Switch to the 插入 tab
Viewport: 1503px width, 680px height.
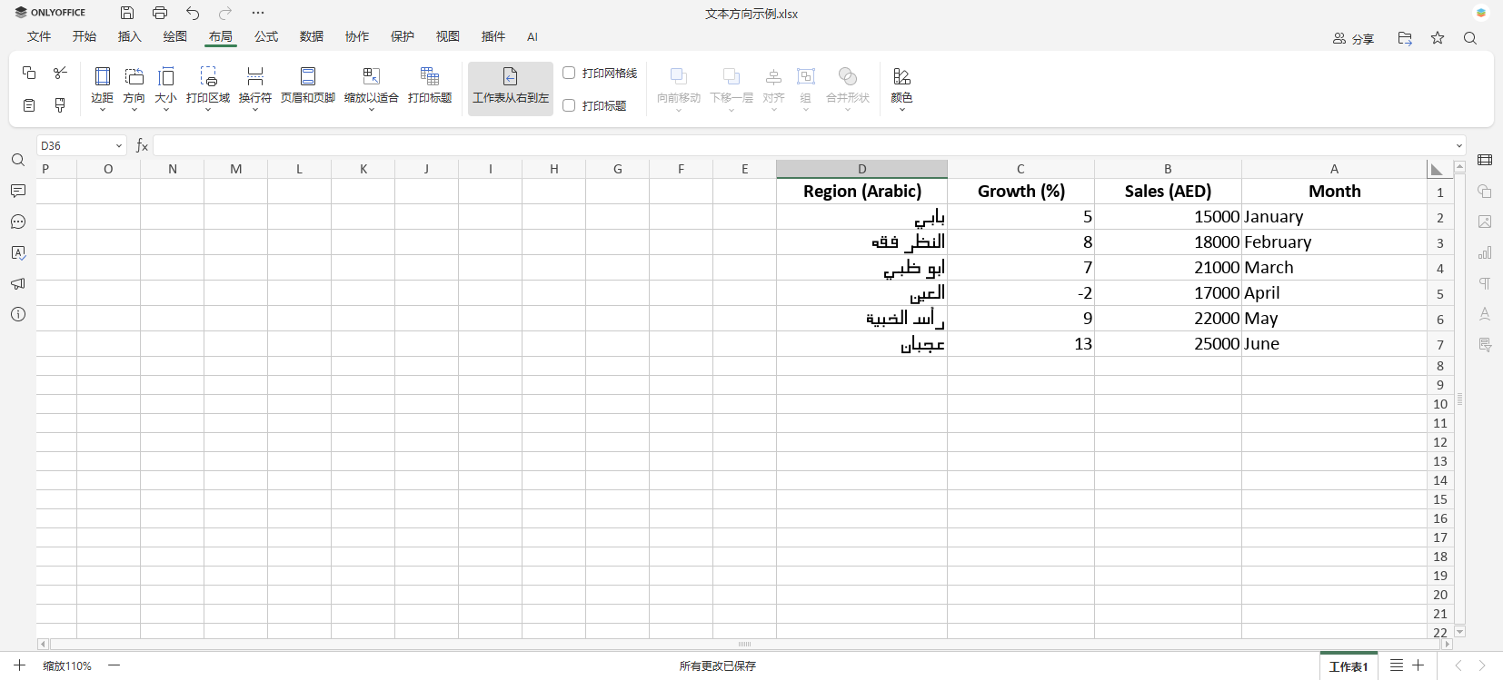pos(130,36)
